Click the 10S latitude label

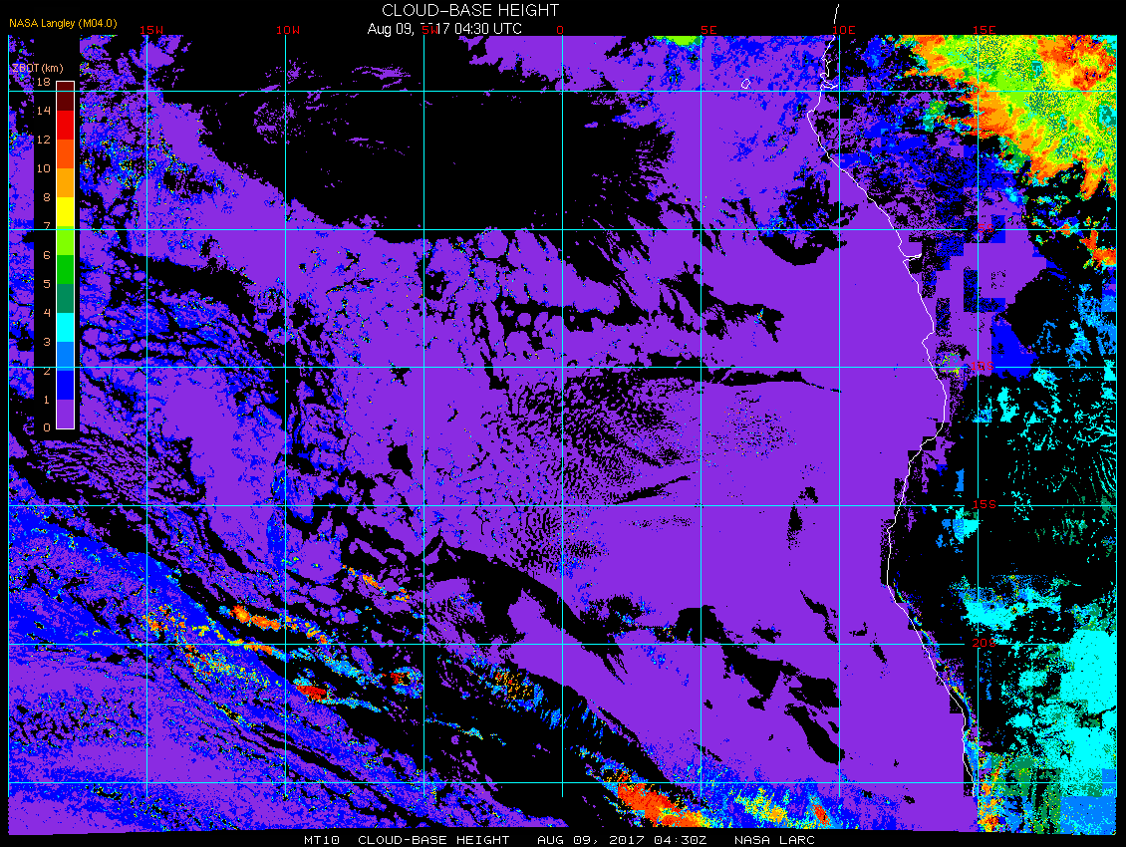point(983,367)
